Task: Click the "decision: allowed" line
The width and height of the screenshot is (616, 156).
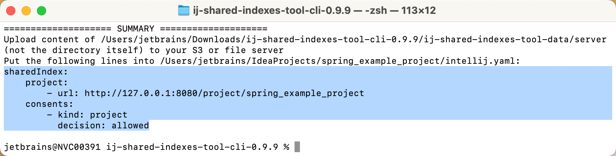Action: [103, 126]
